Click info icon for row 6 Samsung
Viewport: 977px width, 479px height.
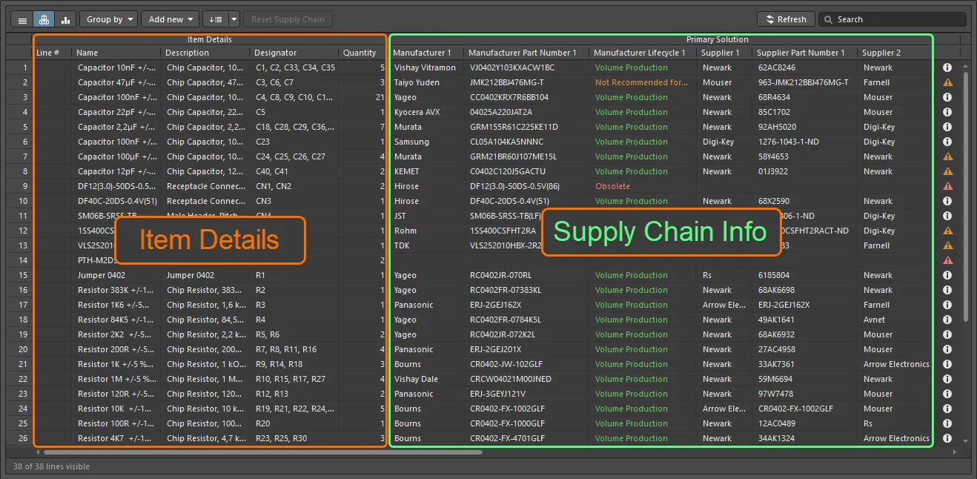[947, 142]
